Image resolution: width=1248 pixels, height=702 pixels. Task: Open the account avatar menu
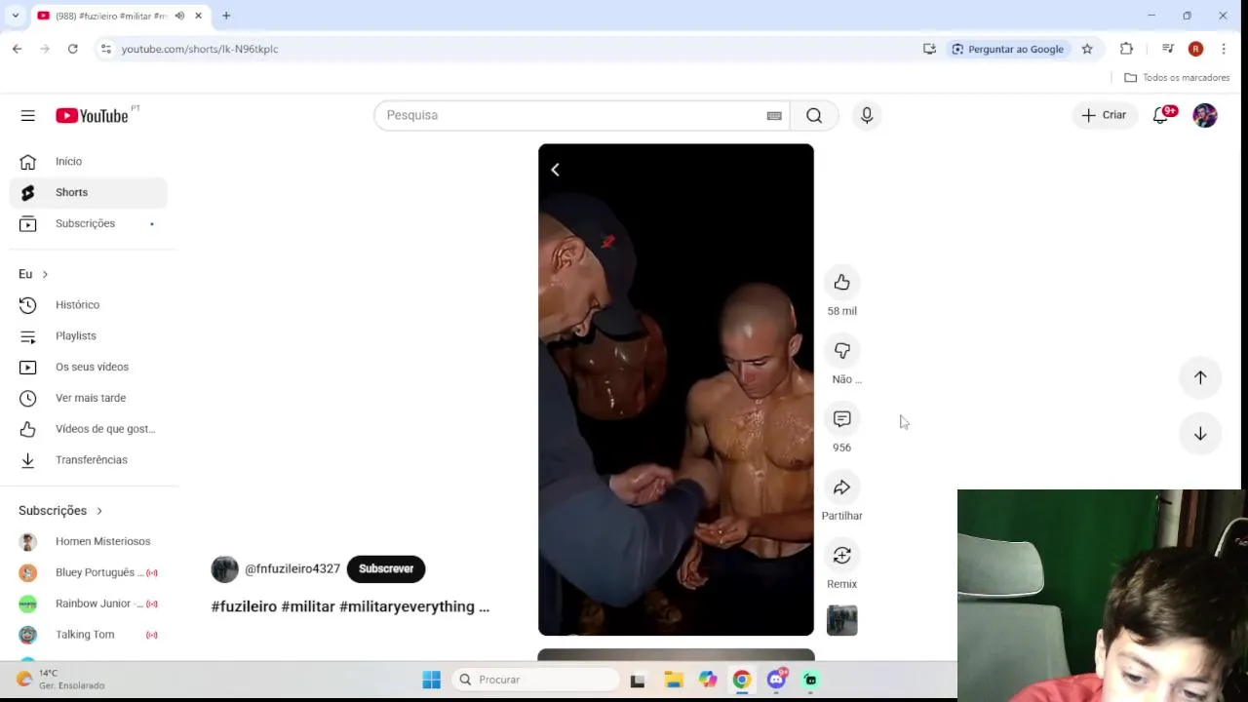point(1205,115)
